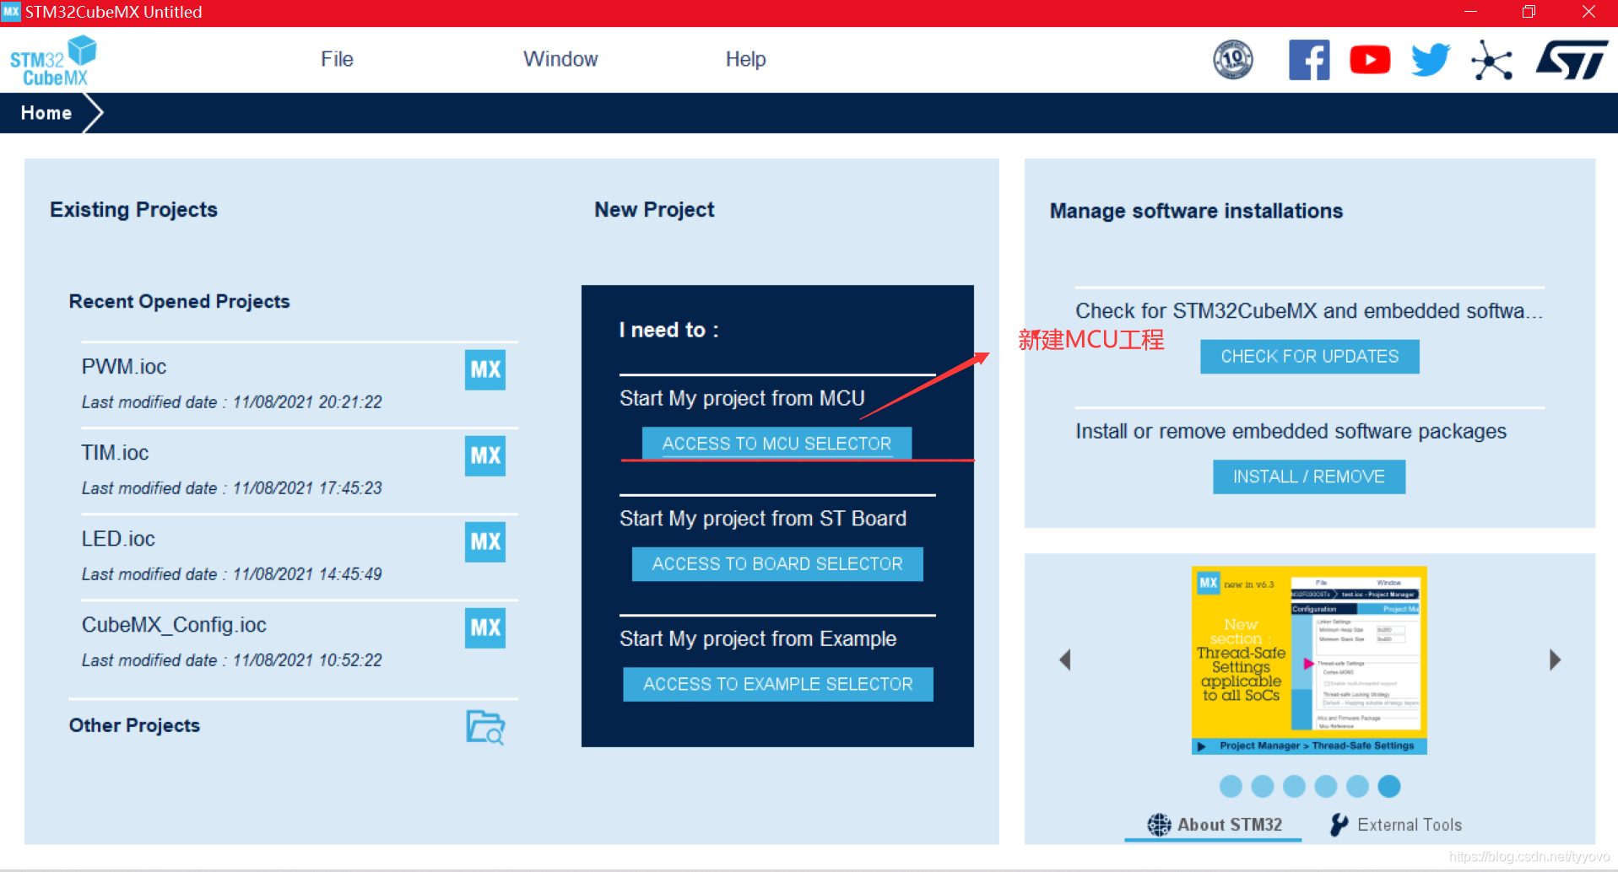Open the Thread-Safe Settings news thumbnail

click(x=1309, y=659)
